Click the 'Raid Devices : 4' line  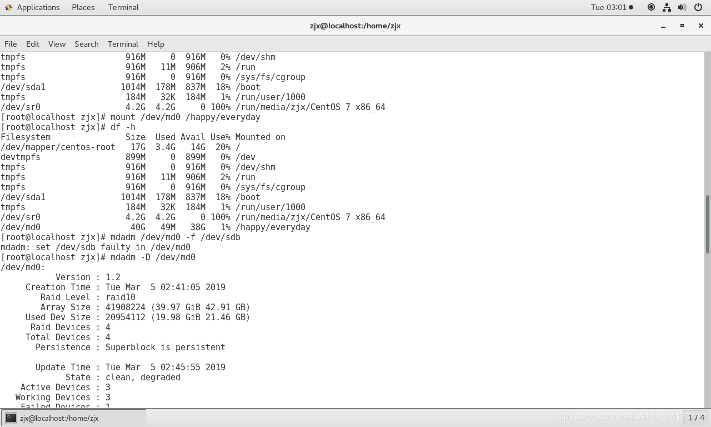[71, 327]
